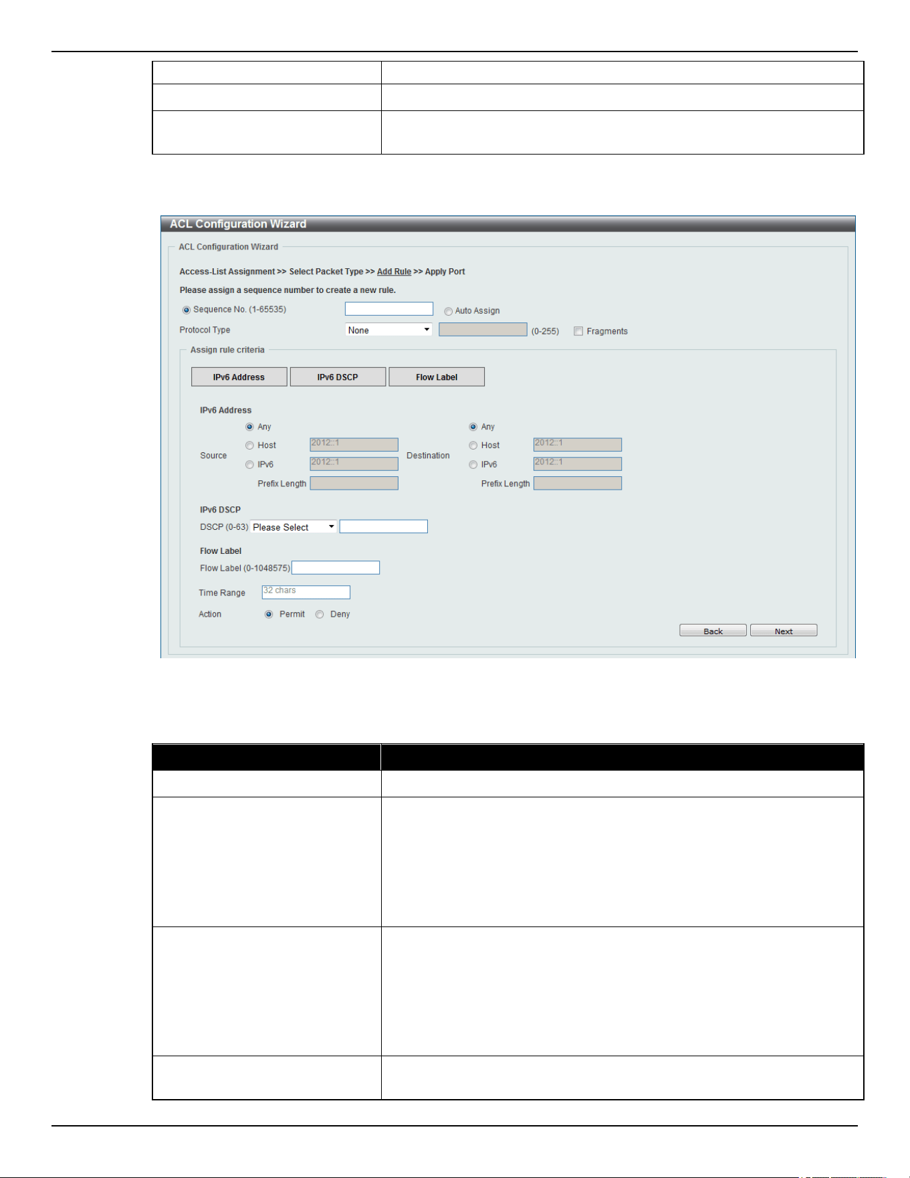The height and width of the screenshot is (1178, 910).
Task: Click the 'Access-List Assignment >>' breadcrumb text
Action: [233, 272]
